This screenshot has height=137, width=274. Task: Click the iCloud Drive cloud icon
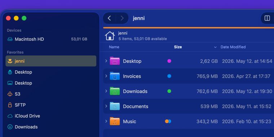pyautogui.click(x=10, y=116)
